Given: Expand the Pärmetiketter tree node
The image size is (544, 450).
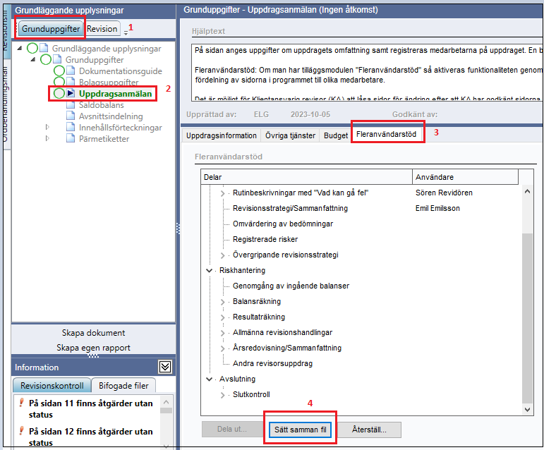Looking at the screenshot, I should [47, 138].
